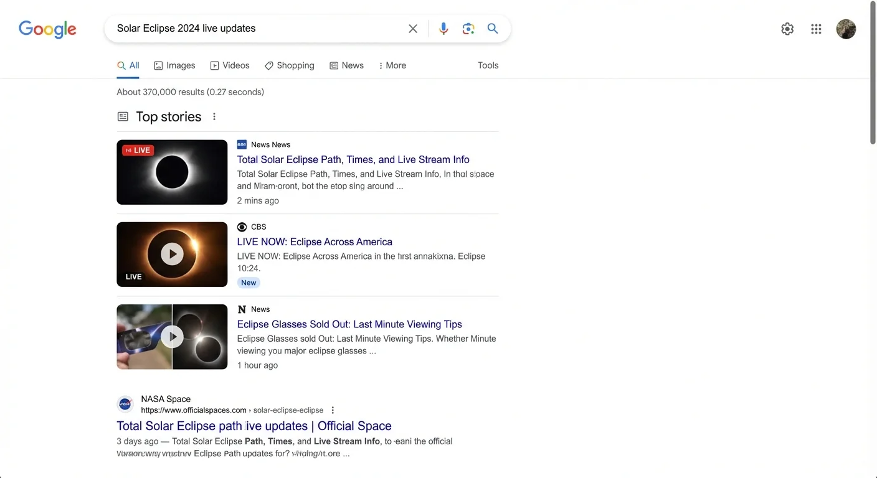Open Eclipse Glasses Sold Out headline
This screenshot has height=478, width=877.
point(349,324)
